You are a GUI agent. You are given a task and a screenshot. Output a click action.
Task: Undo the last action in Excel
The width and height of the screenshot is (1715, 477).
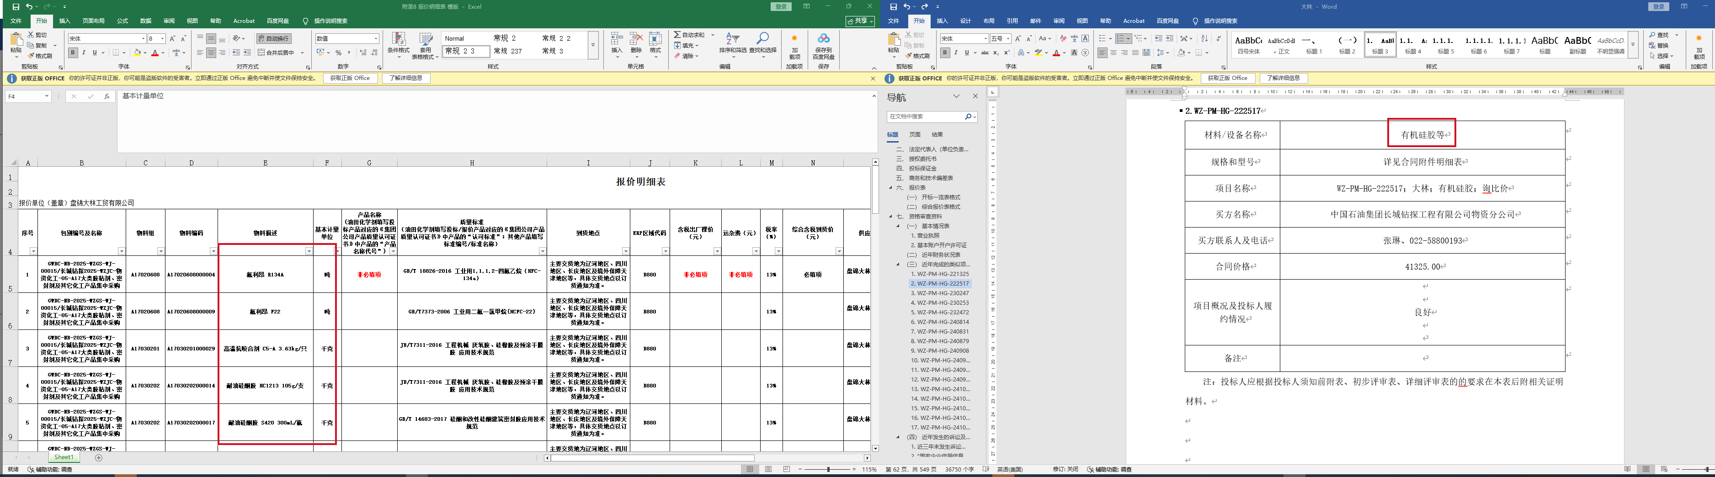coord(29,7)
